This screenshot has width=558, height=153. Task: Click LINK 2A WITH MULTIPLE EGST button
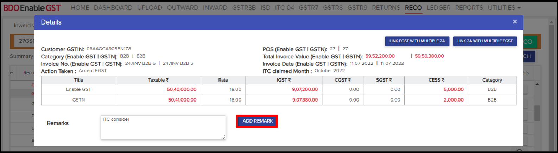484,41
